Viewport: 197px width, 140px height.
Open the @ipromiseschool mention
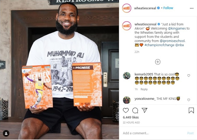172,41
